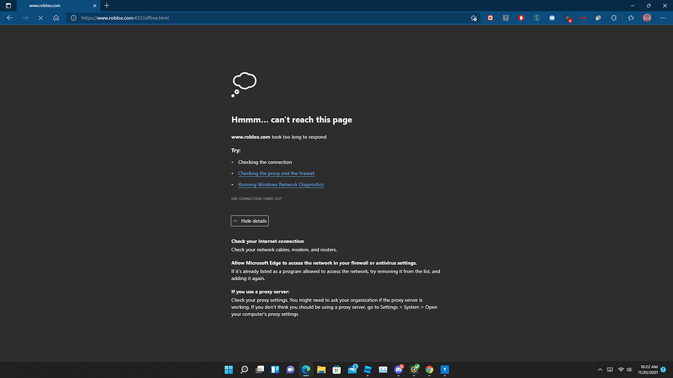Open File Explorer from the taskbar
Screen dimensions: 673x378
[x=321, y=370]
